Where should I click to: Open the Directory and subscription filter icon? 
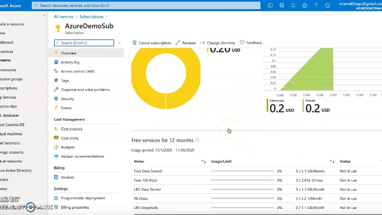pyautogui.click(x=282, y=5)
